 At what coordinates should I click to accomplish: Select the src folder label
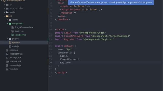coord(11,16)
